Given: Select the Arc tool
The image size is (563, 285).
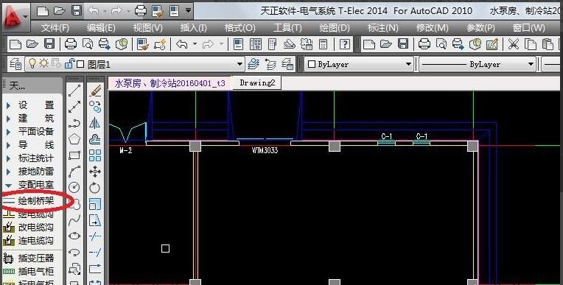Looking at the screenshot, I should click(74, 171).
